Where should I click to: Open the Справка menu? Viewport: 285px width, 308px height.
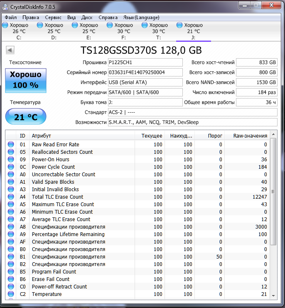pyautogui.click(x=108, y=17)
